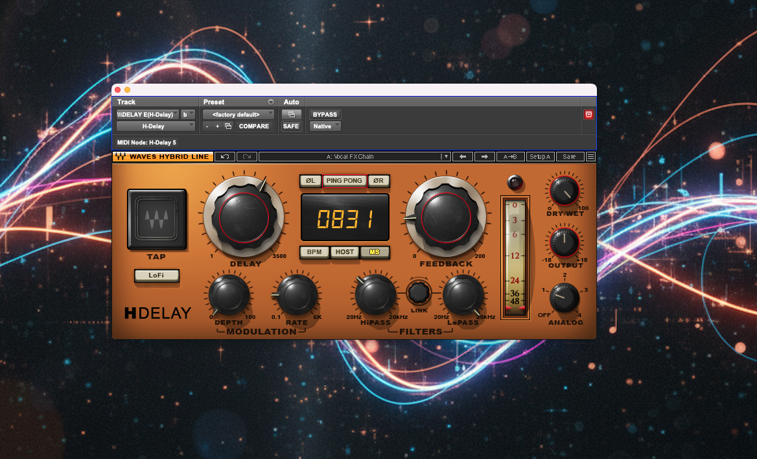Load next preset with right arrow icon
This screenshot has height=459, width=757.
coord(485,156)
